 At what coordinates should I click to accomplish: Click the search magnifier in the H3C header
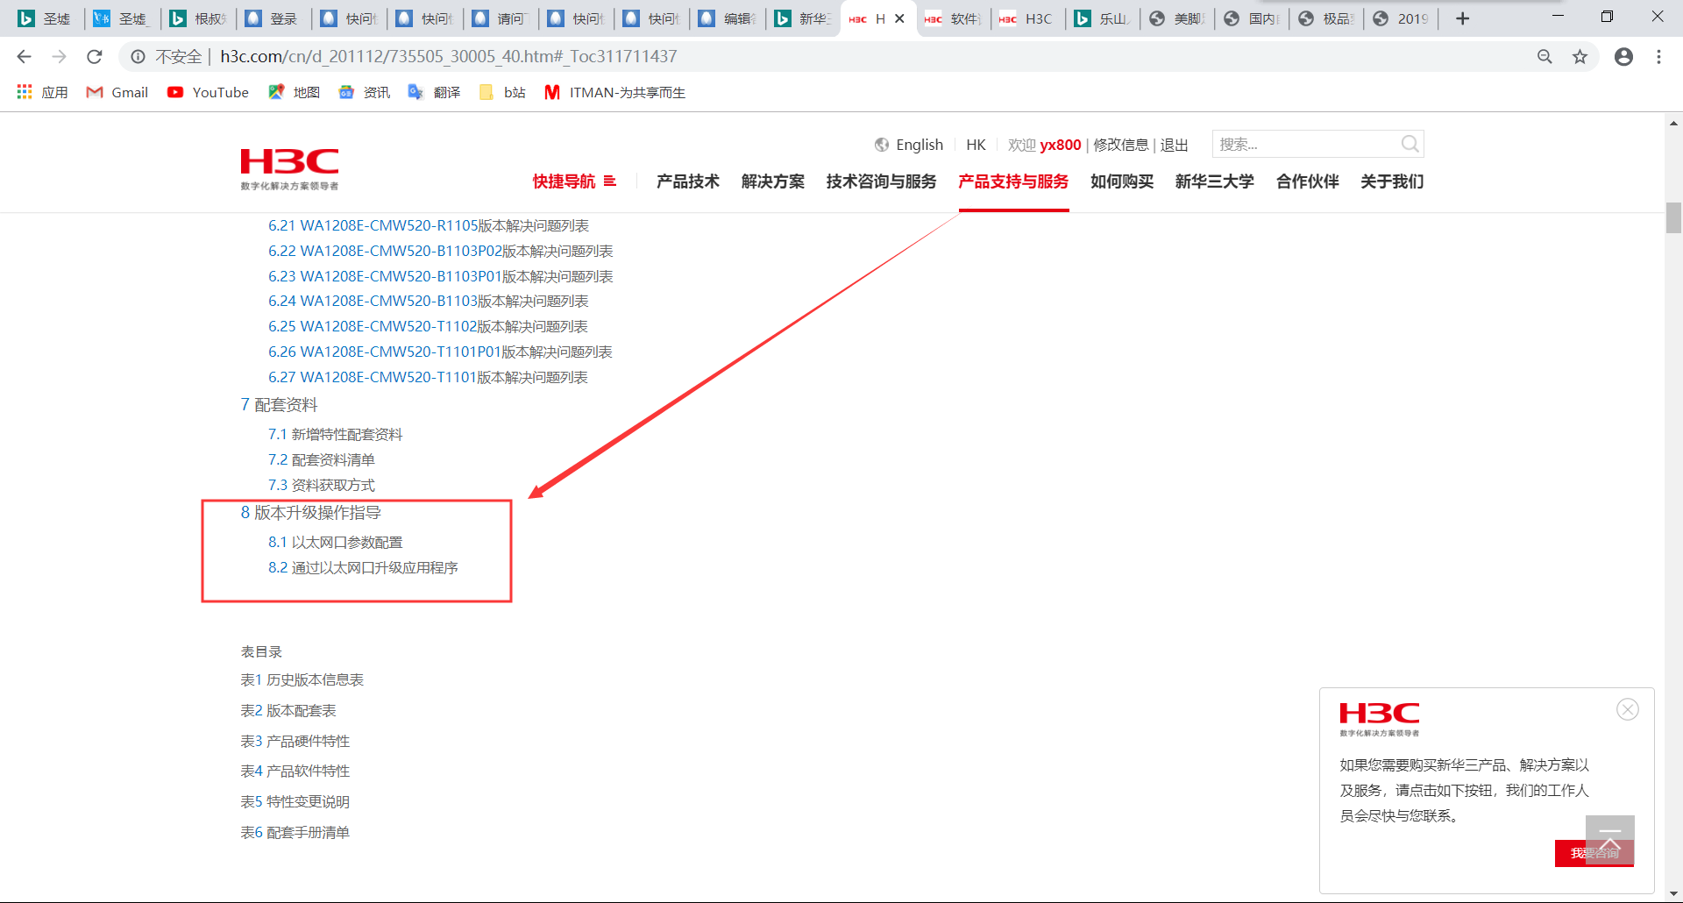(x=1410, y=144)
